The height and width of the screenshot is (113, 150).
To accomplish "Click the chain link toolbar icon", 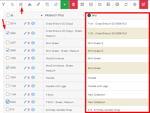I will pyautogui.click(x=38, y=4).
